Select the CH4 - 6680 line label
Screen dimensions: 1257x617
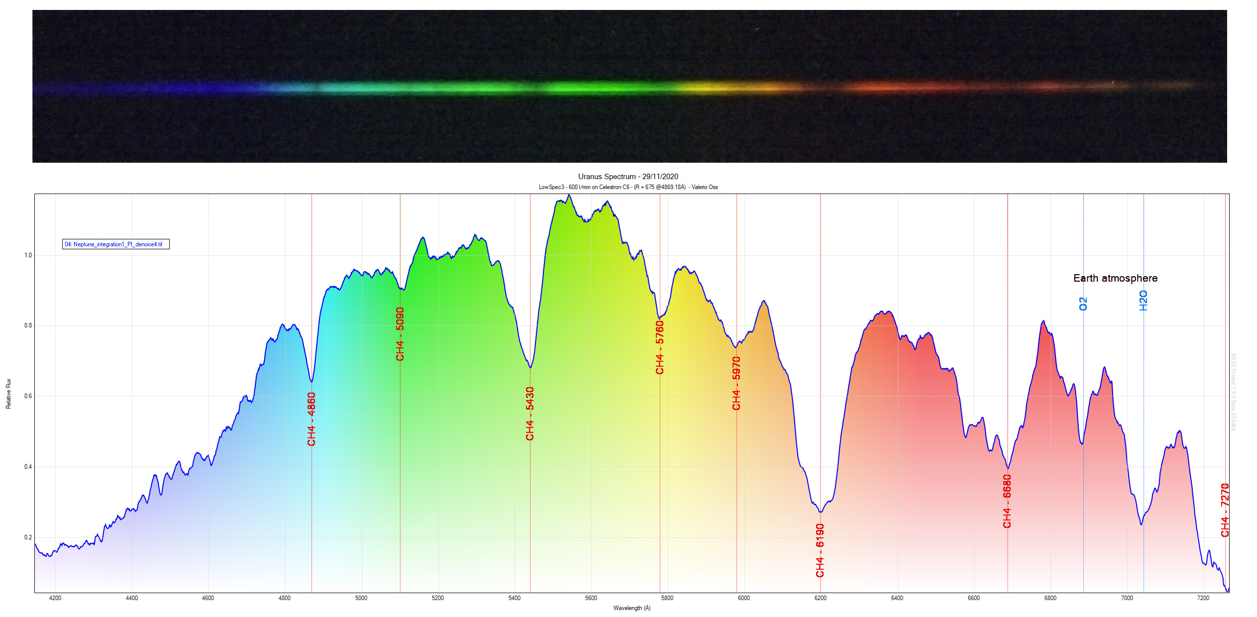pyautogui.click(x=1007, y=501)
